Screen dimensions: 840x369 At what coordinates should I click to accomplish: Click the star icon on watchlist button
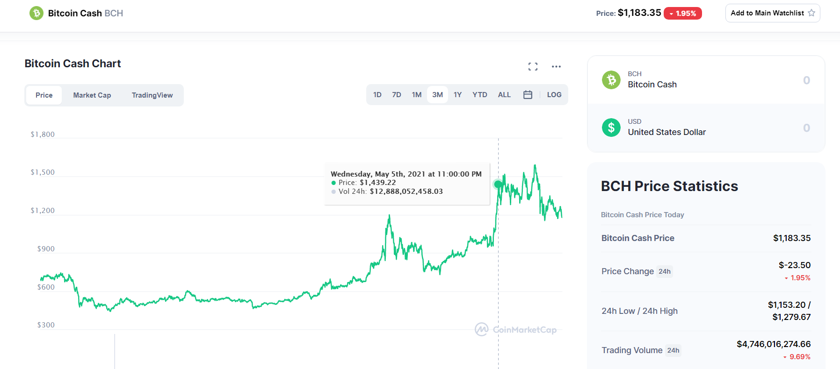[x=811, y=13]
